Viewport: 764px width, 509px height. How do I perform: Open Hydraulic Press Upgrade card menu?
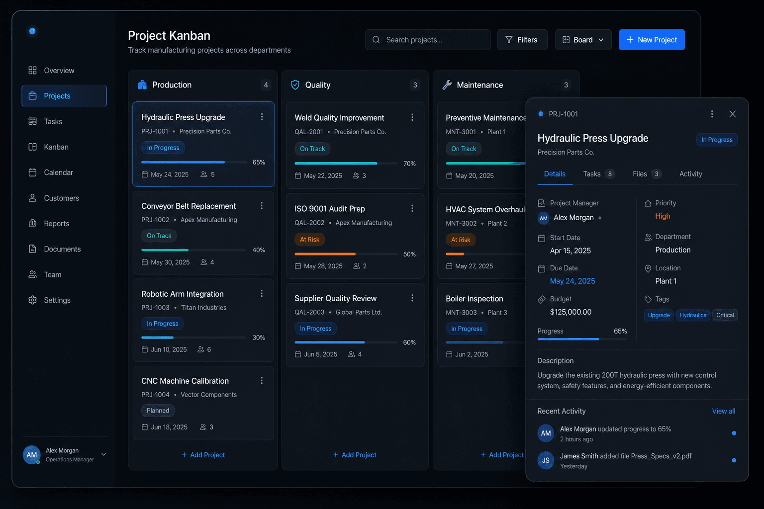(x=262, y=117)
